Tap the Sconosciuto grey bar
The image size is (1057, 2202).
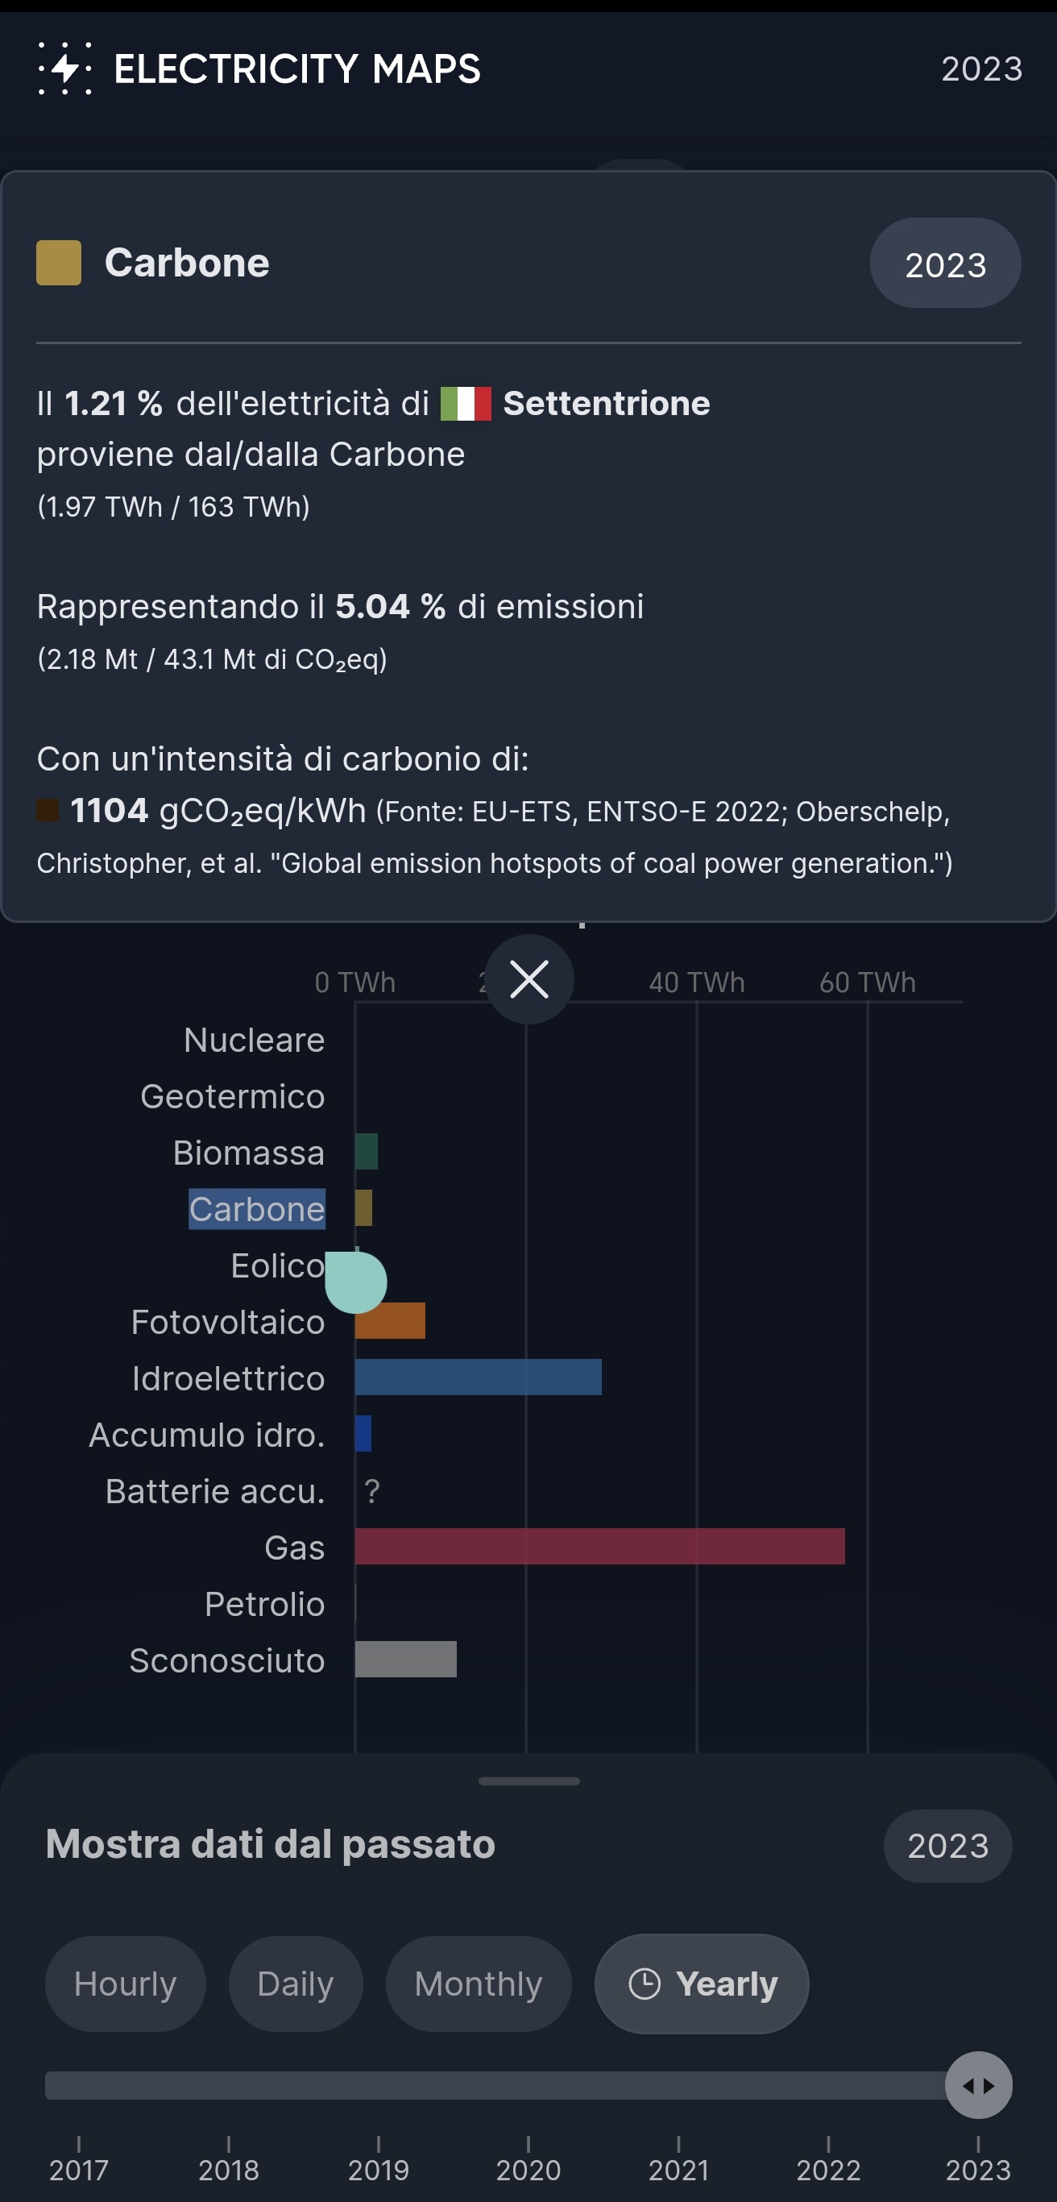coord(406,1660)
